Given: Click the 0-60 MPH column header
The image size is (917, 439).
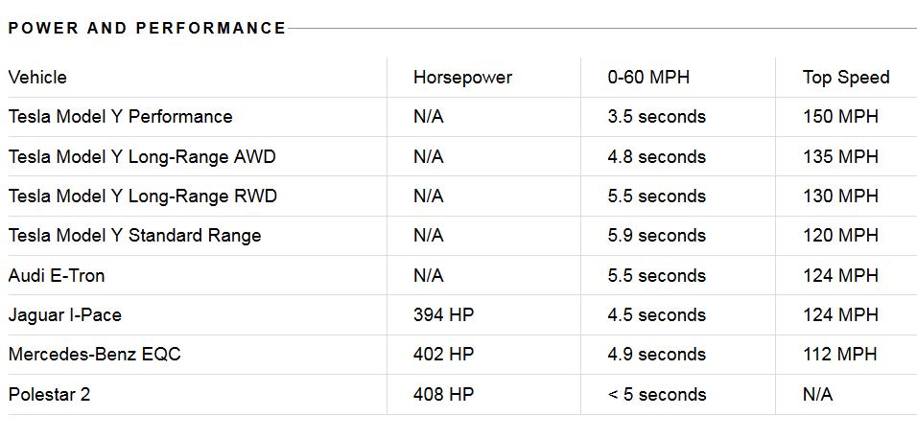Looking at the screenshot, I should (648, 78).
